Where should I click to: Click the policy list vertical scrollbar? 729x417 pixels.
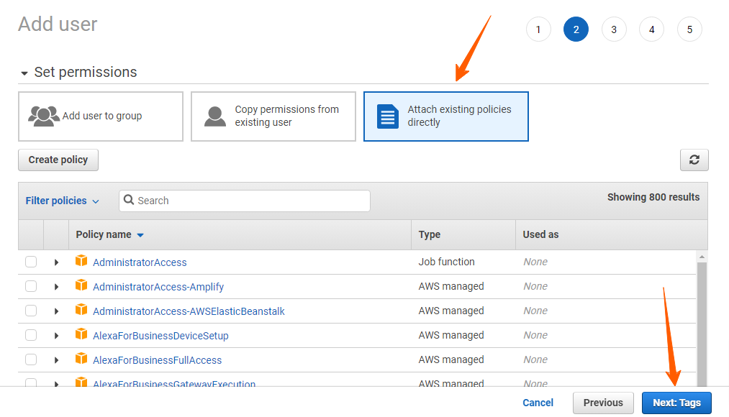coord(702,321)
